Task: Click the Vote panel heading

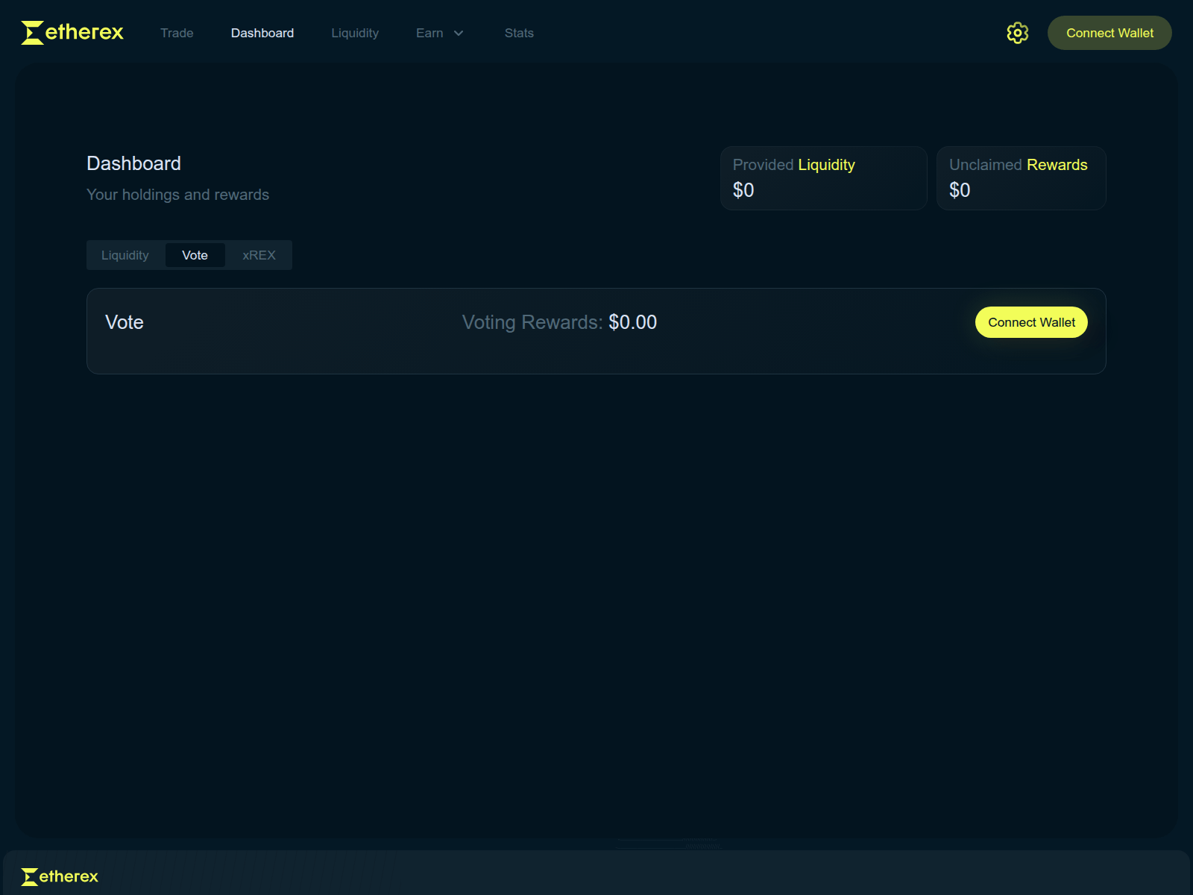Action: 125,322
